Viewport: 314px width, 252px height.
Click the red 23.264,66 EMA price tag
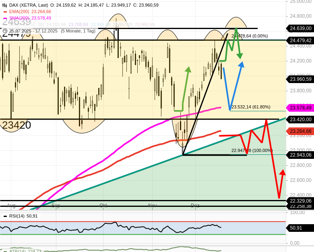300,131
